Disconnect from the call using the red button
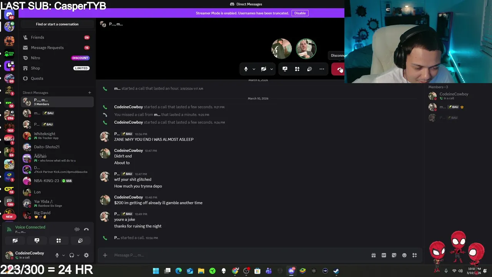The image size is (492, 277). [338, 69]
